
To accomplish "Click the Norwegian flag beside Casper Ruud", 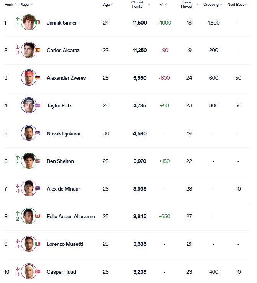I will click(x=38, y=272).
